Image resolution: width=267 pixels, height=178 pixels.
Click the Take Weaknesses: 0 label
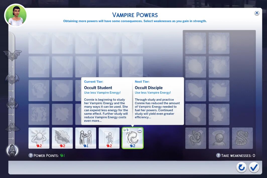tap(238, 156)
